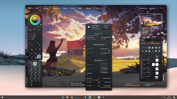Image resolution: width=177 pixels, height=99 pixels.
Task: Expand the Middle plan layer arrow
Action: click(160, 73)
